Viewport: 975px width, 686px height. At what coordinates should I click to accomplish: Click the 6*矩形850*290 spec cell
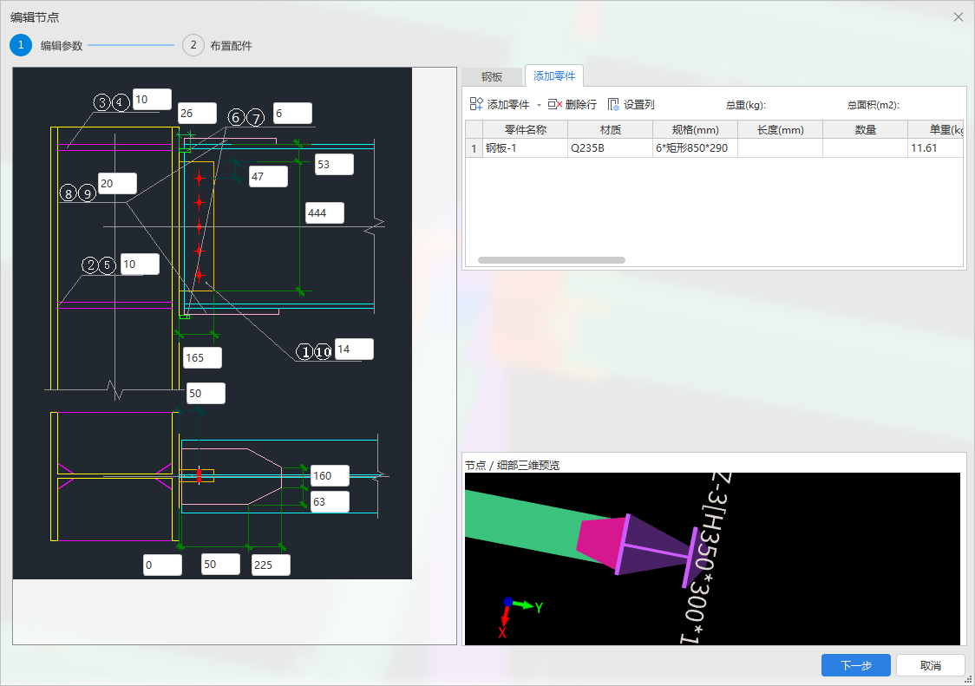pyautogui.click(x=695, y=148)
